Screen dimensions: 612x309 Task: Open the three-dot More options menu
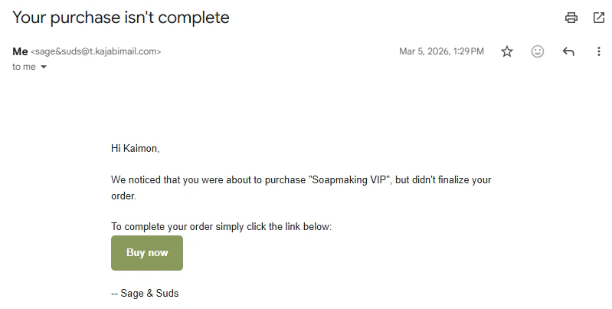tap(599, 51)
